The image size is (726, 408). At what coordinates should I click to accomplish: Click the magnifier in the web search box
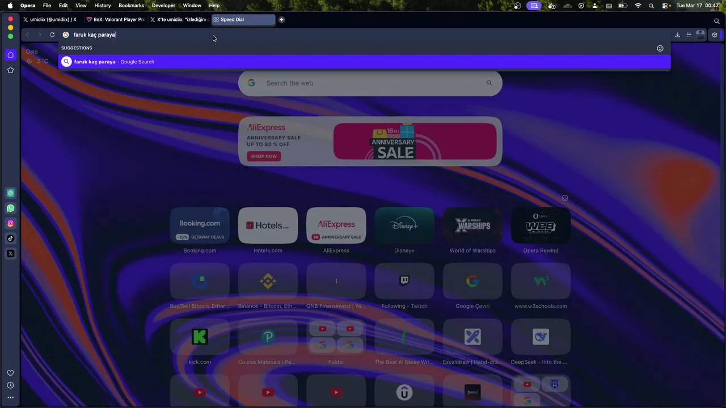[489, 83]
